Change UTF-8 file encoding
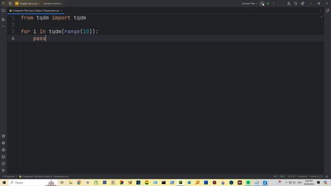 point(291,177)
